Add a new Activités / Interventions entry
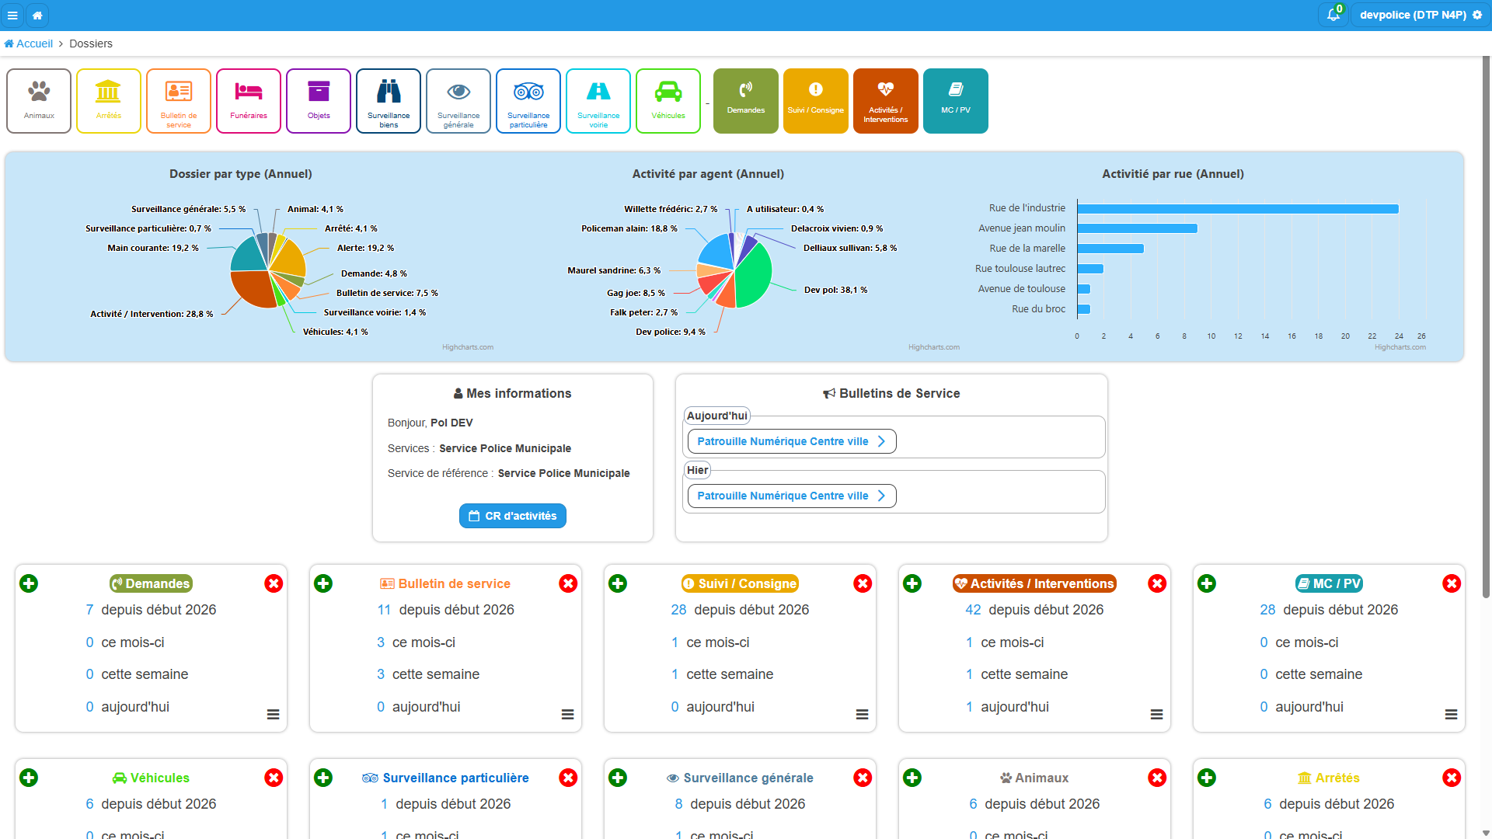Viewport: 1492px width, 839px height. 912,583
